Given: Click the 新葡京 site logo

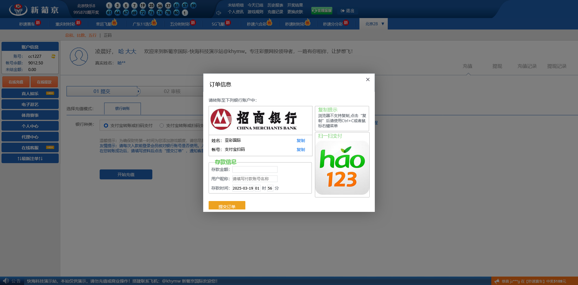Looking at the screenshot, I should (x=34, y=10).
